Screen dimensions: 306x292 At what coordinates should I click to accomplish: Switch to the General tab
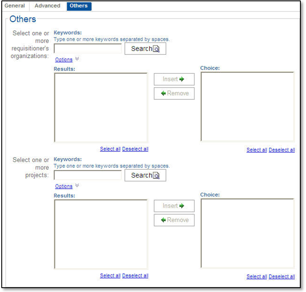15,6
